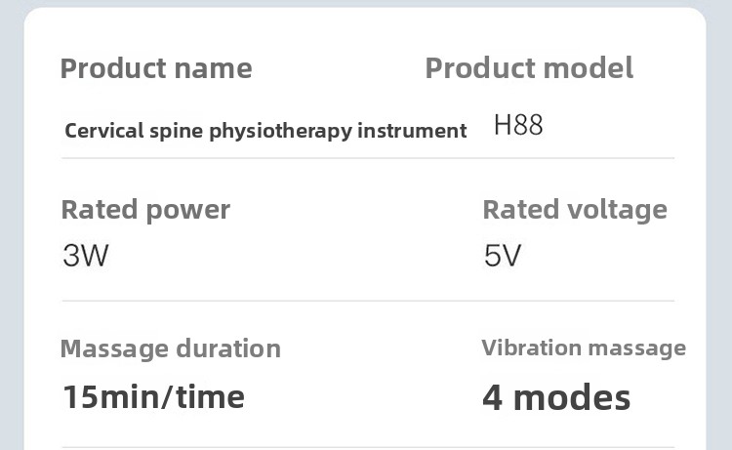Click the divider line below H88 row
Image resolution: width=732 pixels, height=450 pixels.
pos(368,158)
